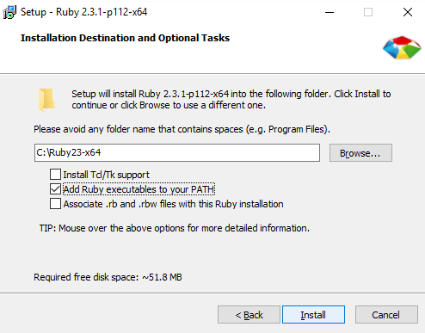Minimize the Ruby setup window
Viewport: 425px width, 333px height.
pyautogui.click(x=330, y=12)
